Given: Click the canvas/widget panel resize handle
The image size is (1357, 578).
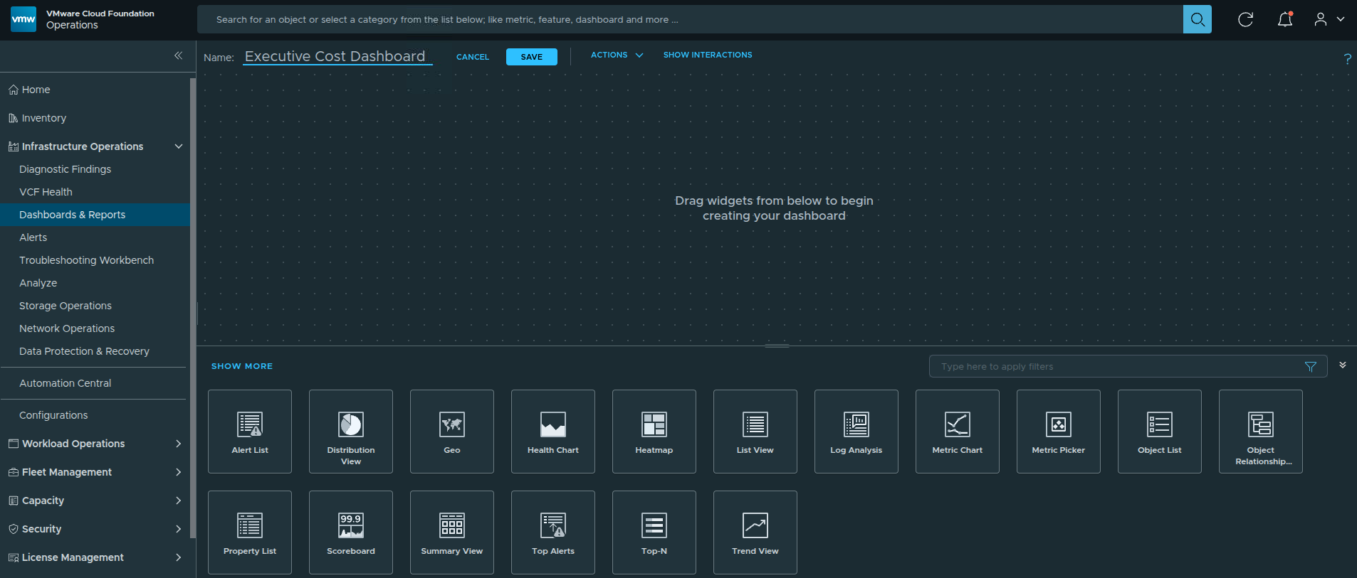Looking at the screenshot, I should pyautogui.click(x=777, y=346).
